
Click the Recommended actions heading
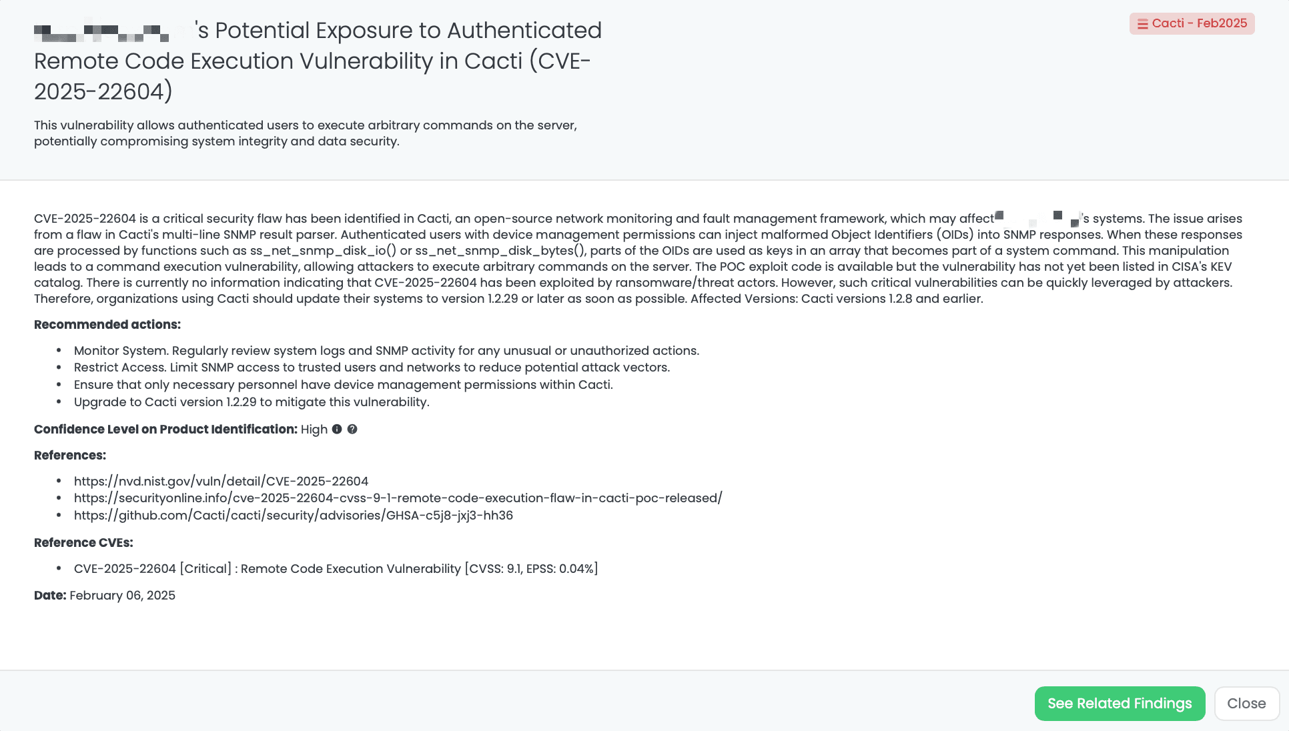107,325
